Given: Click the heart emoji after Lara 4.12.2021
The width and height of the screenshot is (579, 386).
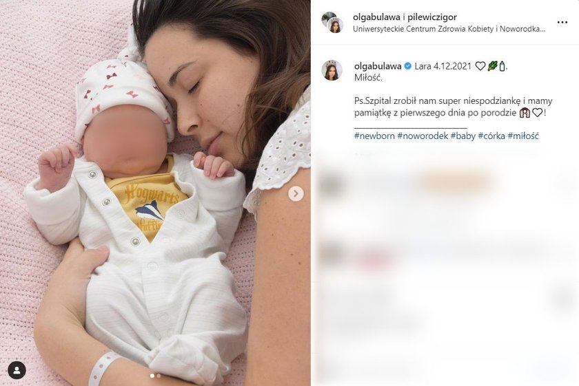Looking at the screenshot, I should 480,66.
